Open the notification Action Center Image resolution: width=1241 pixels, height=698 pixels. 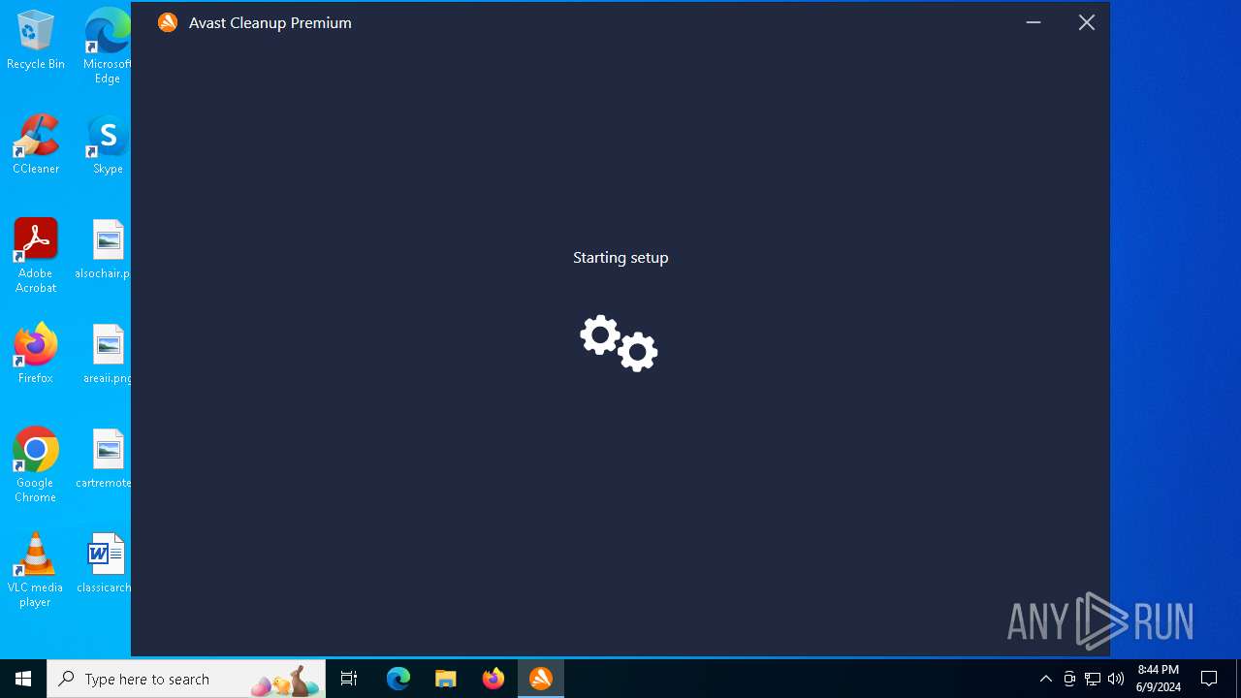[1209, 679]
